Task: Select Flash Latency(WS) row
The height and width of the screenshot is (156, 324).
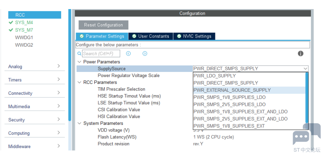Action: (x=117, y=137)
